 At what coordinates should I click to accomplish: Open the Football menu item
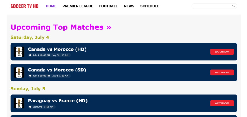click(108, 6)
